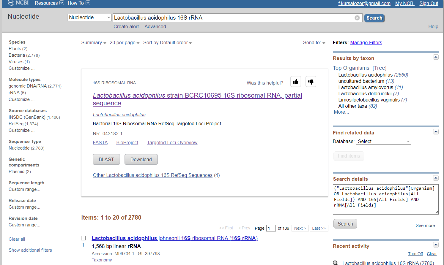Open the Send to dropdown

(x=314, y=43)
